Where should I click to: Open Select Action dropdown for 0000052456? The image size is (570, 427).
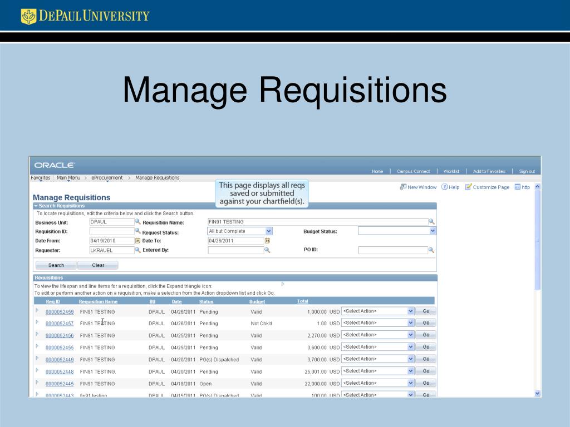(x=410, y=335)
